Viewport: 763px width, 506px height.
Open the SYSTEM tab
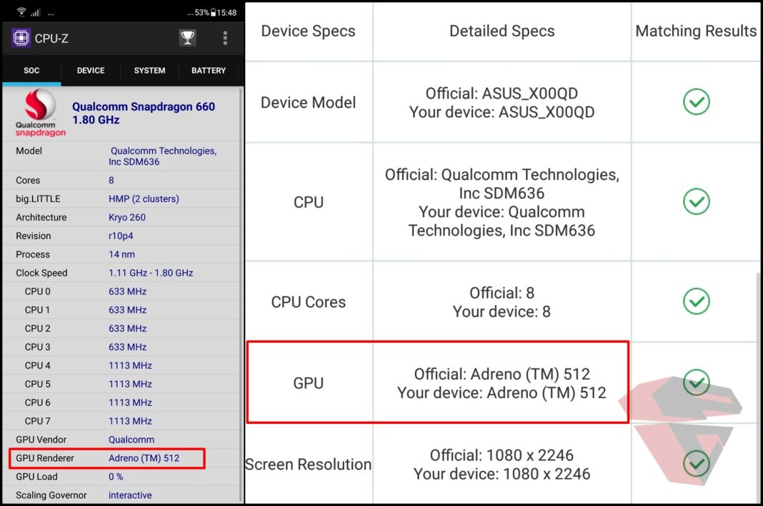point(149,71)
